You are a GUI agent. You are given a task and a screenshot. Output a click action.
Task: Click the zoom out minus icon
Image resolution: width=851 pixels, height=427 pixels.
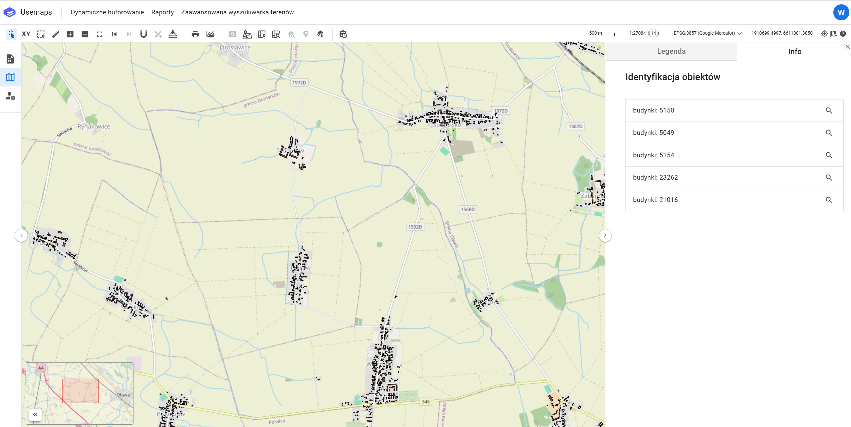(x=85, y=34)
